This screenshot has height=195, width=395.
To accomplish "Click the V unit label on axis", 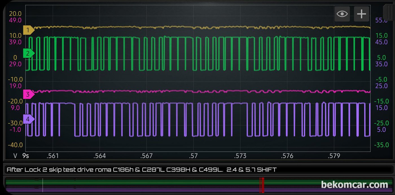I will tap(16, 156).
